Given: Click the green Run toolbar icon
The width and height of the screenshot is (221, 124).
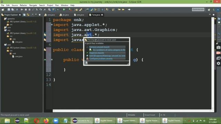Looking at the screenshot, I should tap(64, 10).
